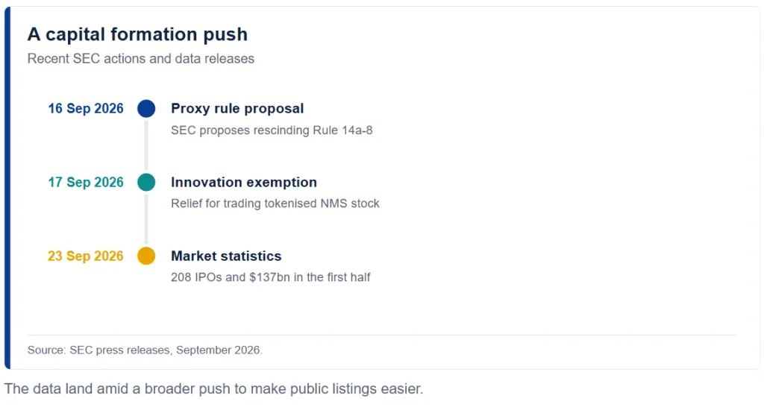Click the Rule 14a-8 description text

tap(272, 130)
